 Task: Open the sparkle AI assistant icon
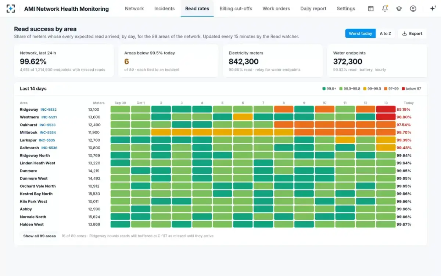click(433, 8)
